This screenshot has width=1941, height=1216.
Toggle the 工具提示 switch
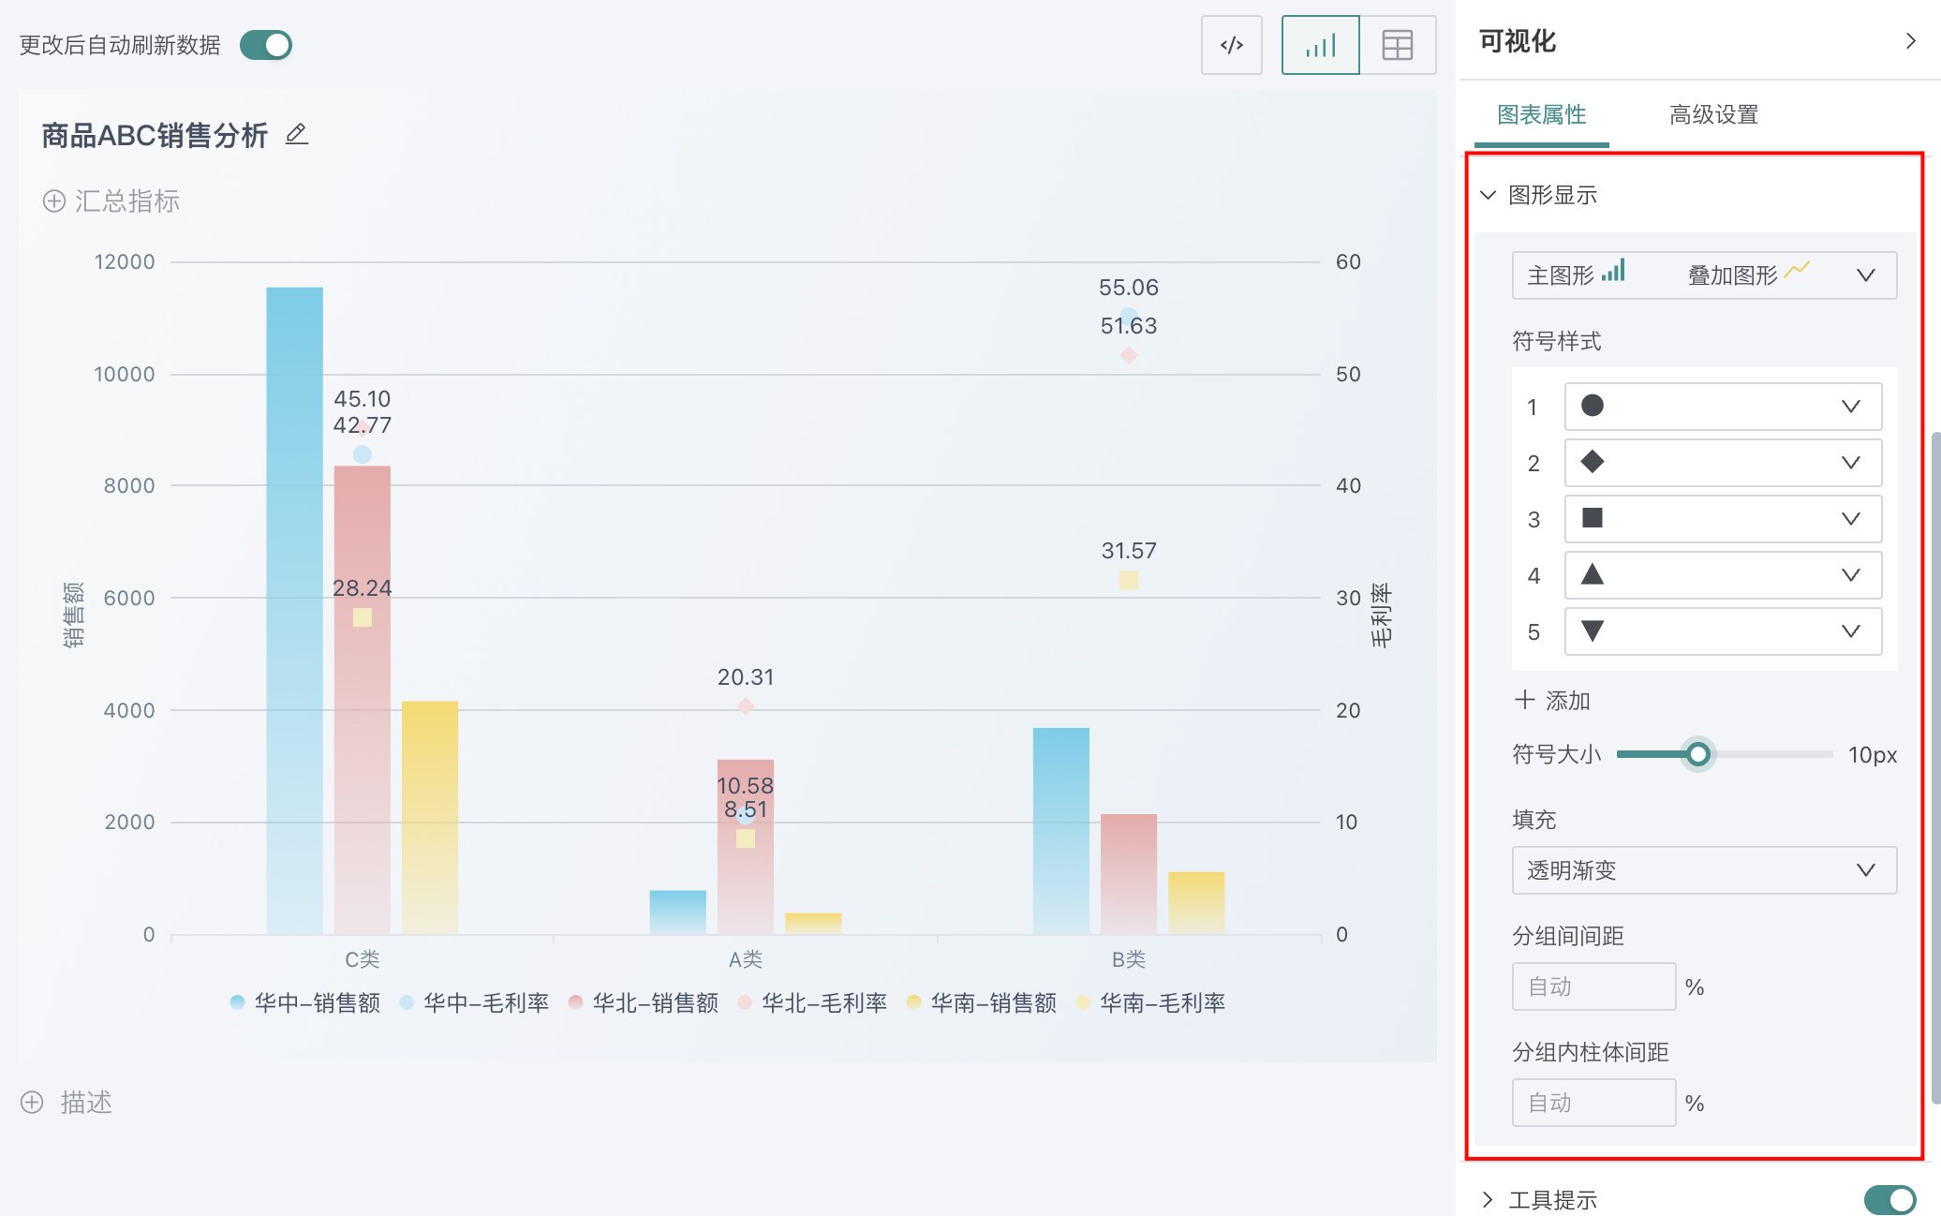coord(1889,1199)
